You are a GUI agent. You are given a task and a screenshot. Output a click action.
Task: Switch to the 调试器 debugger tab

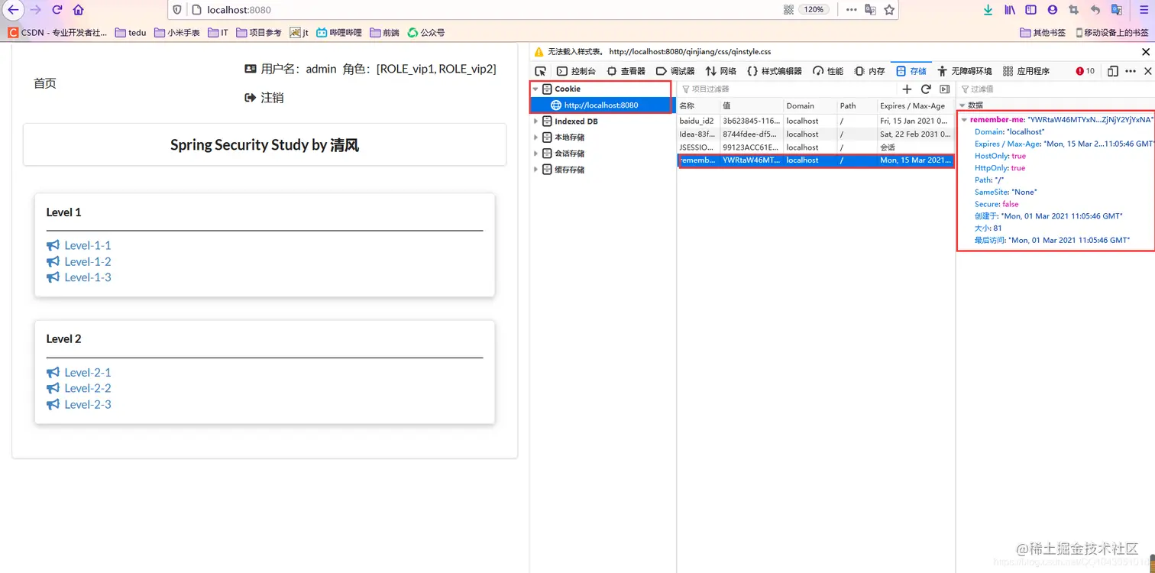point(675,71)
